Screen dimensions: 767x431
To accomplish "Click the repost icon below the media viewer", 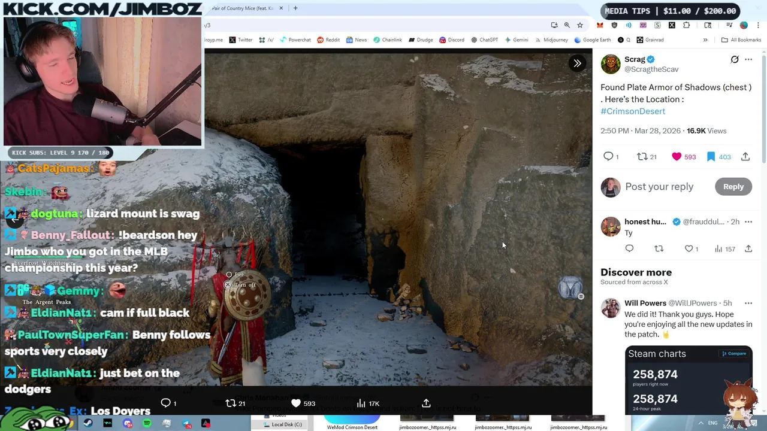I will [230, 403].
